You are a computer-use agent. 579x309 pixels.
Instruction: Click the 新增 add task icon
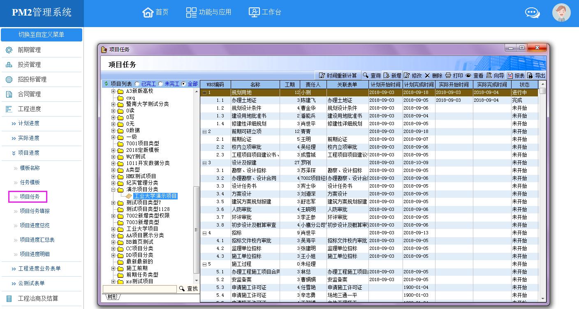click(387, 76)
